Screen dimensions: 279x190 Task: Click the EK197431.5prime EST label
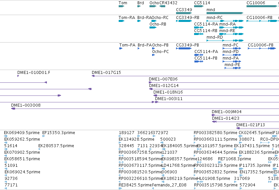[252, 146]
